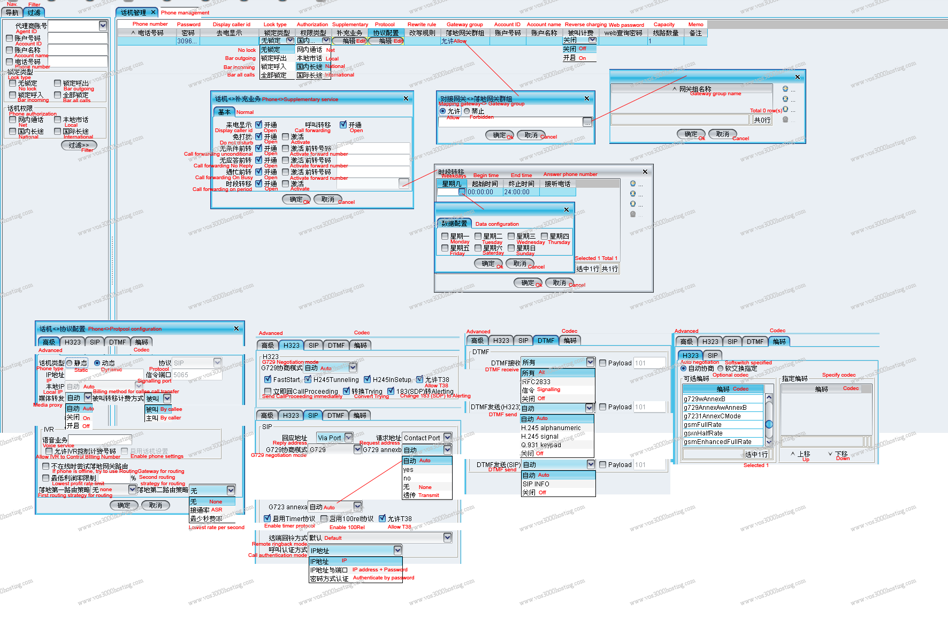Screen dimensions: 948x642
Task: Toggle the 来电显示 开通 checkbox
Action: tap(259, 125)
